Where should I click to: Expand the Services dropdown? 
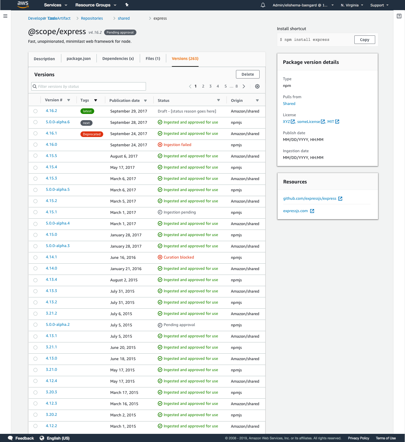pos(56,5)
